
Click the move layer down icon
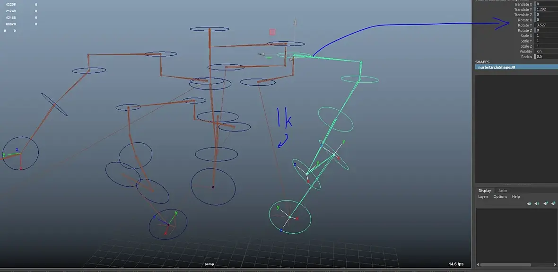(537, 203)
